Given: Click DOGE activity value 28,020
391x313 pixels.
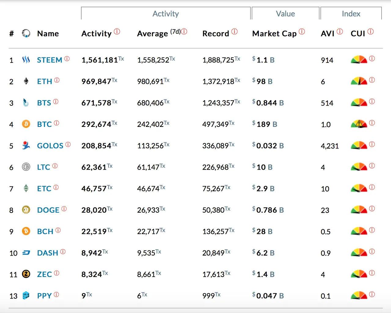Looking at the screenshot, I should (x=94, y=210).
